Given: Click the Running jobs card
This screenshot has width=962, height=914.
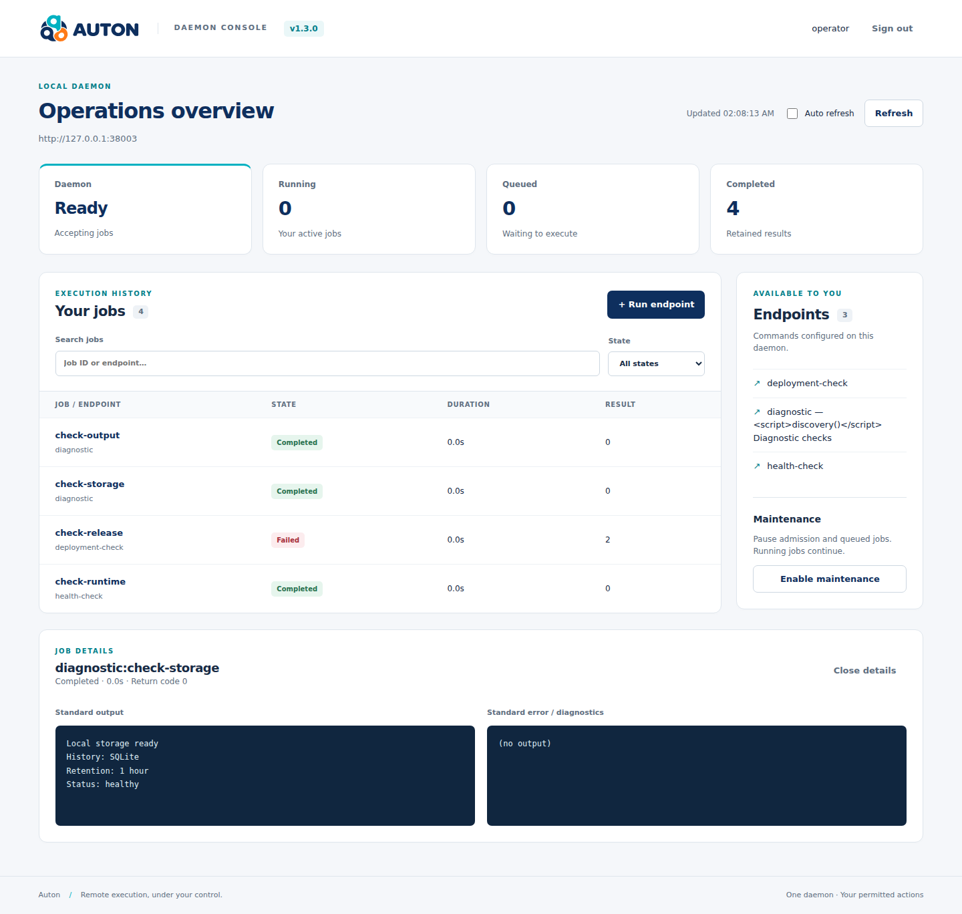Looking at the screenshot, I should pos(369,209).
